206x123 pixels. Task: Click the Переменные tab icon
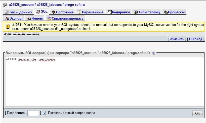pyautogui.click(x=79, y=12)
